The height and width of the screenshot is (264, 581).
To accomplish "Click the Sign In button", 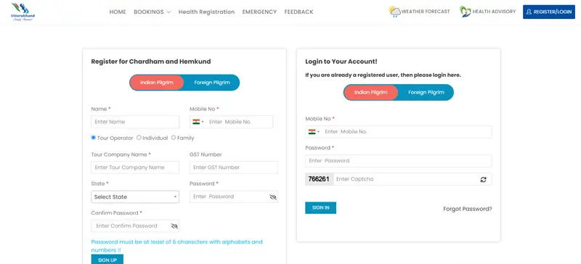I will pyautogui.click(x=320, y=207).
